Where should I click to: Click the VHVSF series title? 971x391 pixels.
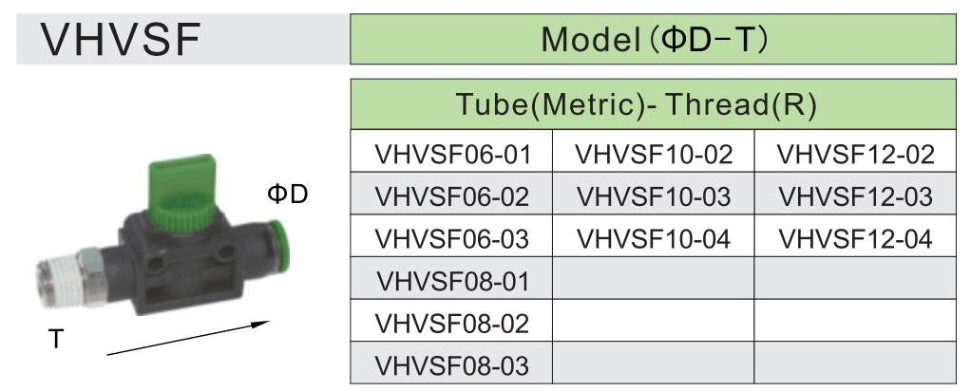pos(121,40)
